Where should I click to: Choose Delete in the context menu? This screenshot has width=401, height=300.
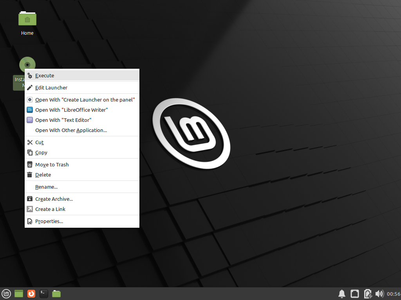82,175
